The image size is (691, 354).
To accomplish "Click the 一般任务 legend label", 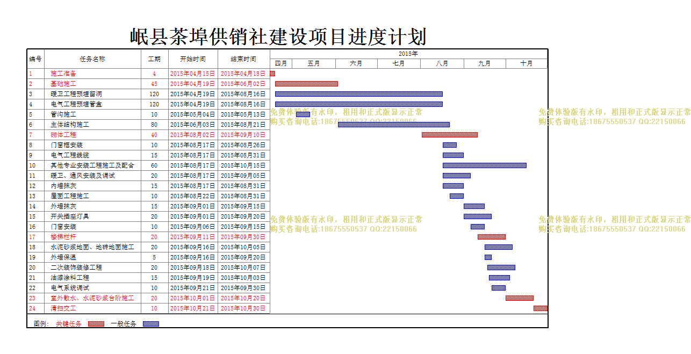I will tap(124, 324).
